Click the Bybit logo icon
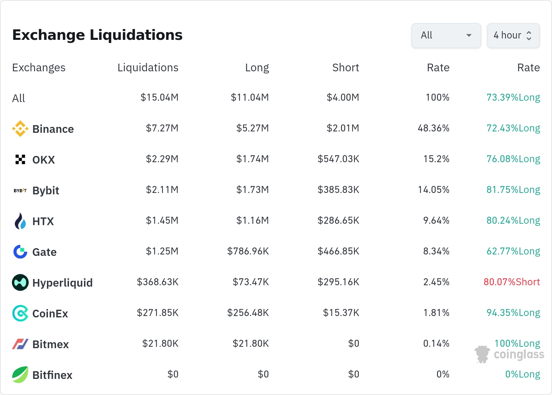Viewport: 552px width, 395px height. [x=20, y=191]
